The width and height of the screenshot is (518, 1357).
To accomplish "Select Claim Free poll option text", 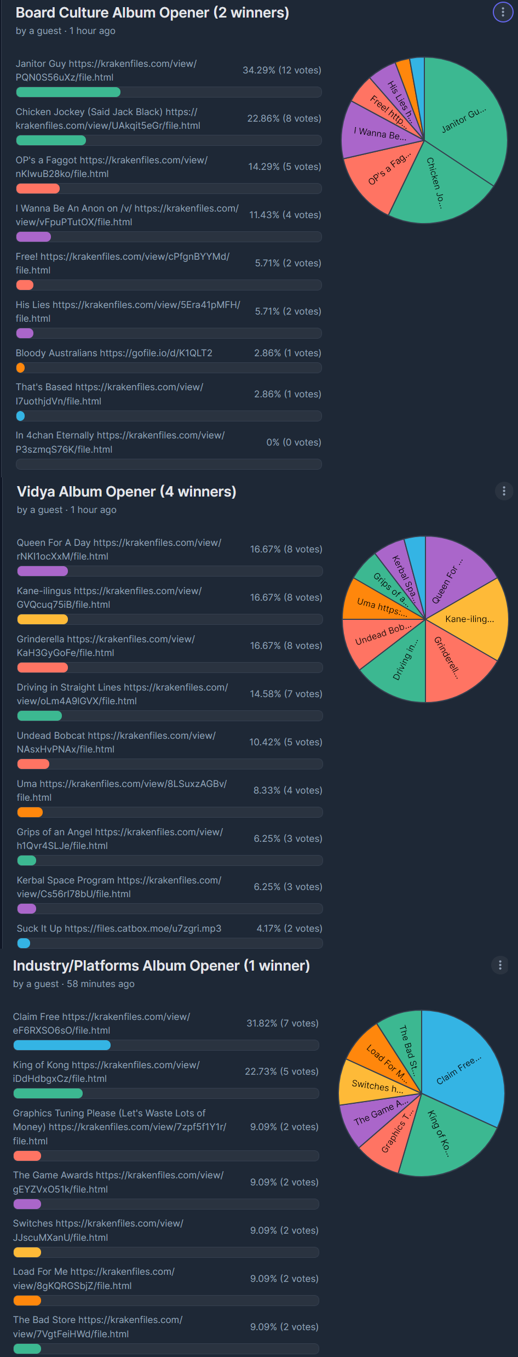I will (102, 1023).
